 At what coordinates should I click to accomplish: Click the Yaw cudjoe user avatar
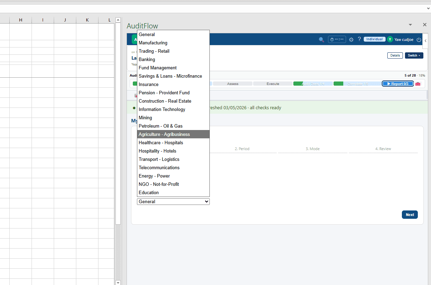click(390, 40)
